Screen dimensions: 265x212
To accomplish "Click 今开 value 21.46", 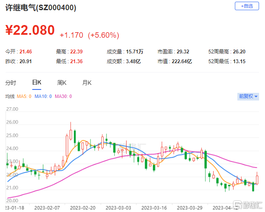I will click(x=25, y=51).
